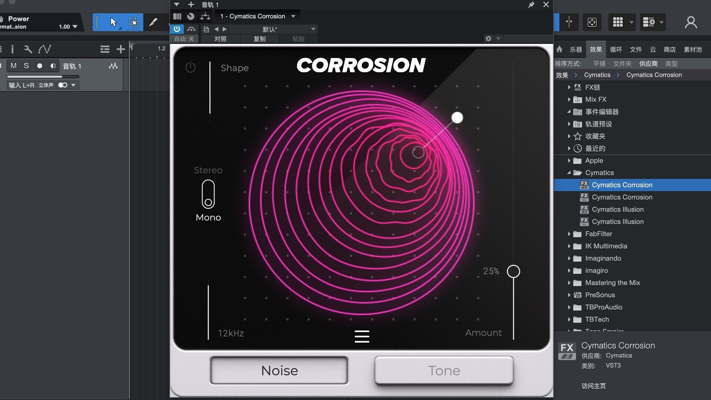Add a new track with plus icon
The height and width of the screenshot is (400, 711).
(x=120, y=49)
